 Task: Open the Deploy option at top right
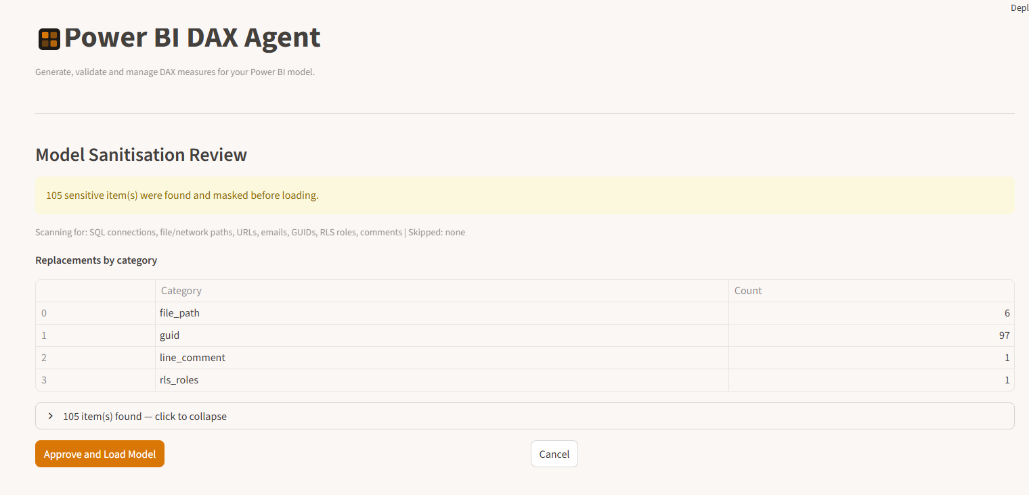(1019, 7)
